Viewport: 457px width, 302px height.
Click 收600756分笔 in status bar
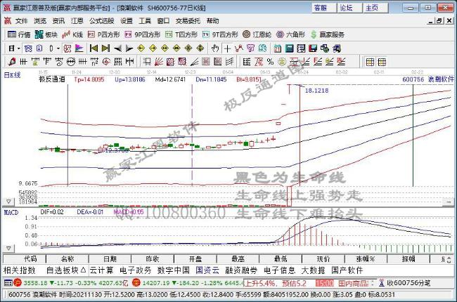coord(408,283)
